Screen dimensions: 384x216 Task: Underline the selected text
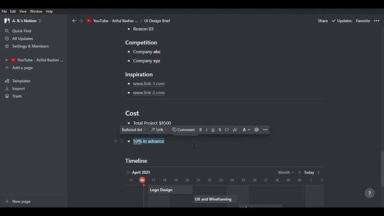[213, 130]
